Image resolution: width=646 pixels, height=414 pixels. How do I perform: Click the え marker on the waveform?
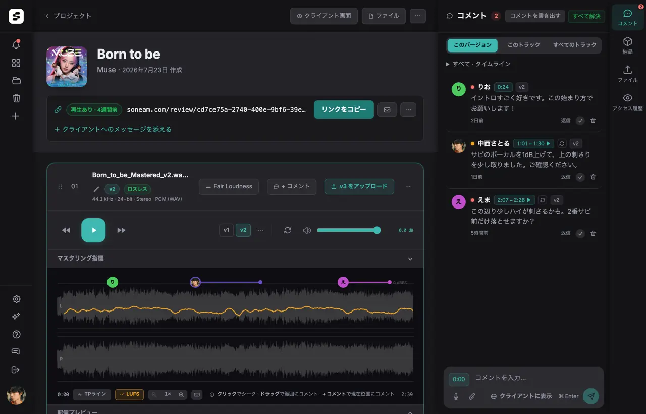click(343, 282)
